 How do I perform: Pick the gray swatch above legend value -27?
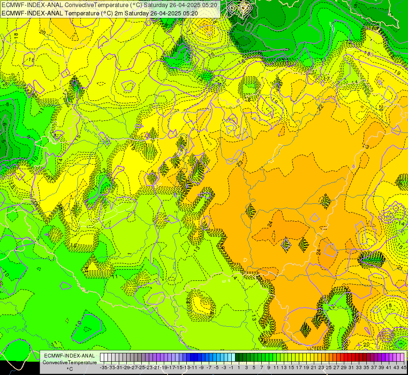coord(135,357)
